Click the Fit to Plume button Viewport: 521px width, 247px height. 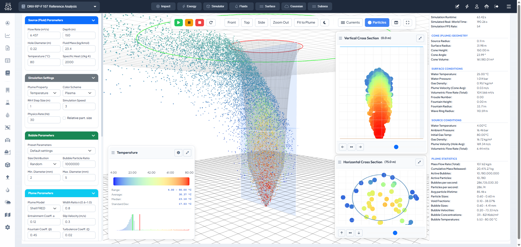tap(306, 23)
